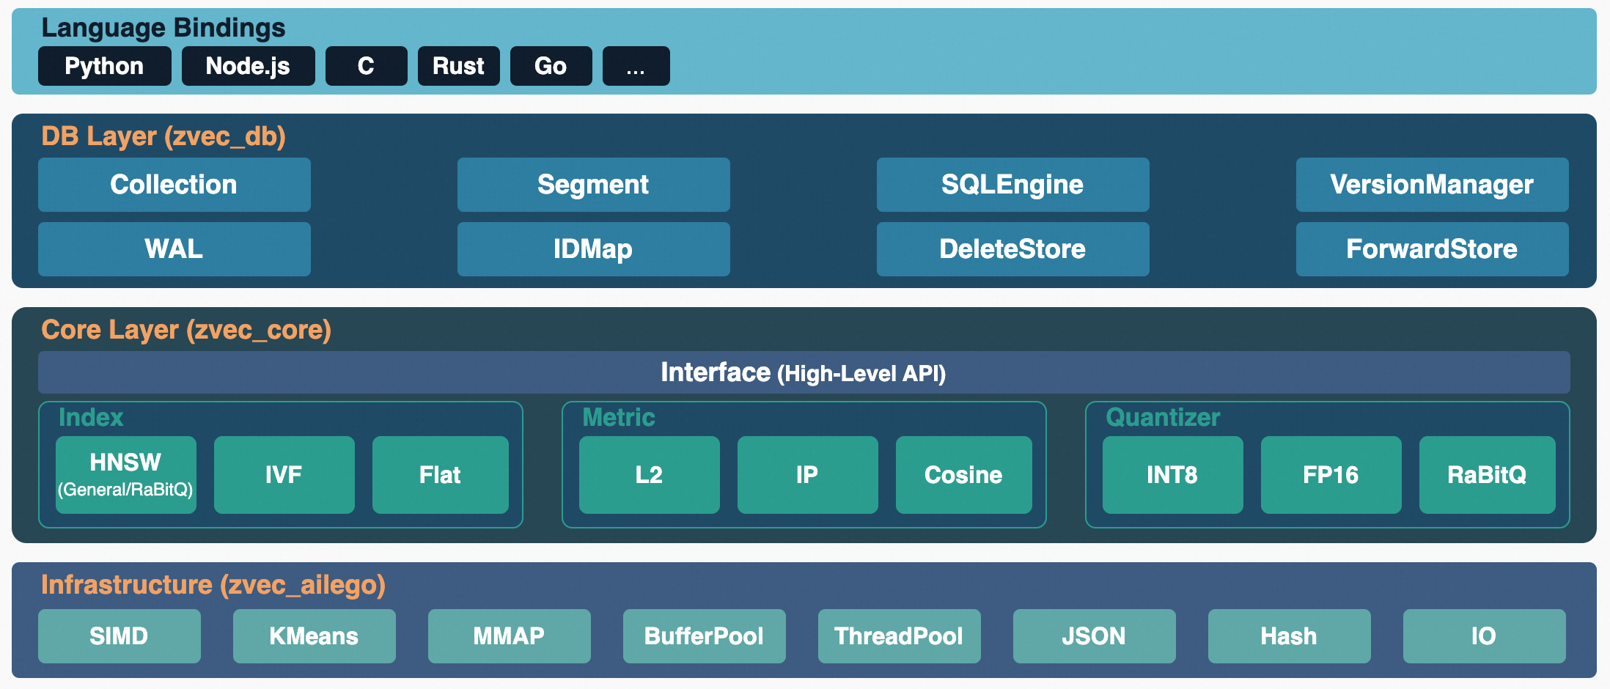Click the SQLEngine block
1610x689 pixels.
coord(1012,185)
